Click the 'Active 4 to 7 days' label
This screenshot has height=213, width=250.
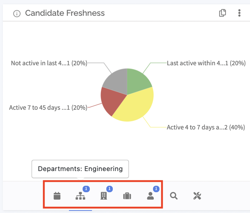point(206,127)
